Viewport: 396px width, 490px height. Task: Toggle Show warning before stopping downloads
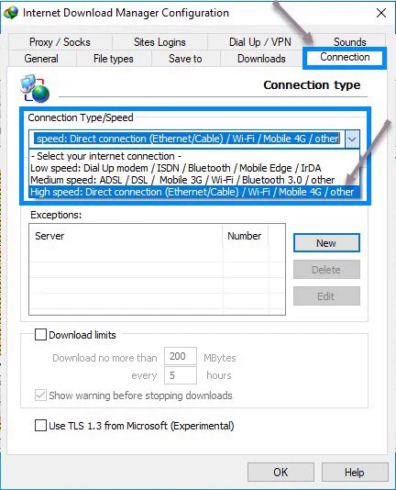click(40, 395)
